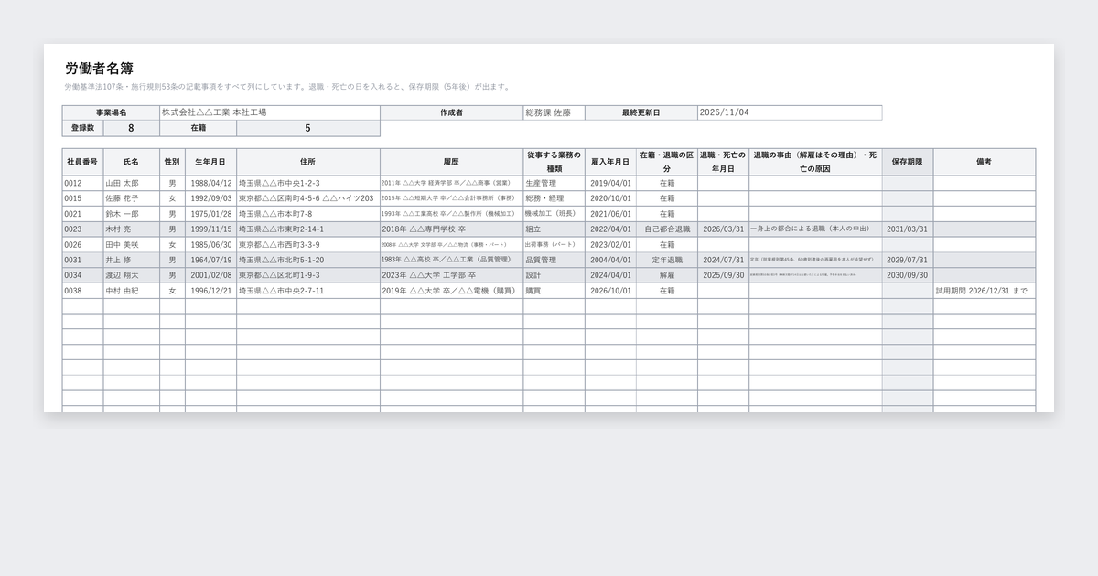Image resolution: width=1098 pixels, height=576 pixels.
Task: Select the 最終更新日 value 2026/11/04
Action: 790,112
